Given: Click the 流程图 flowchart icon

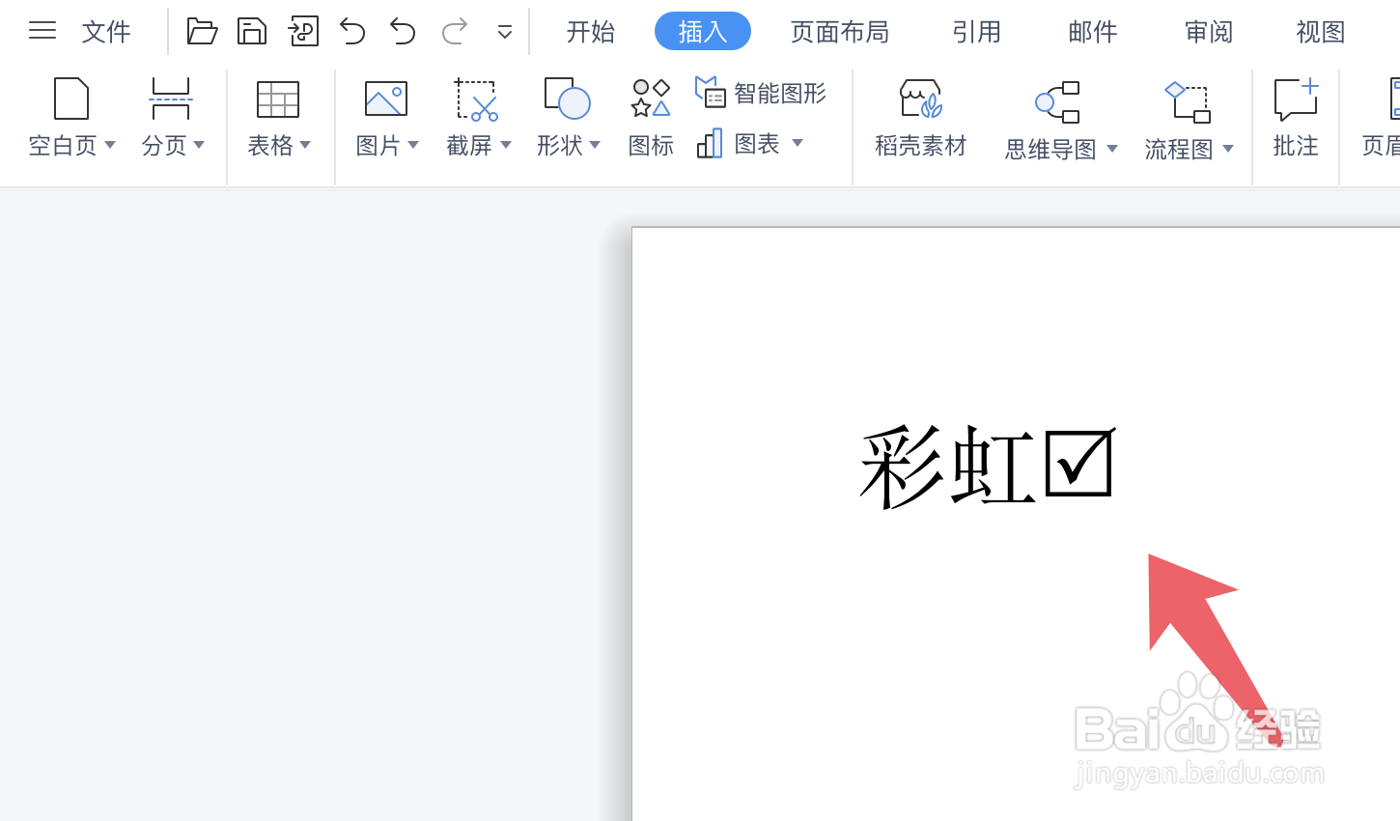Looking at the screenshot, I should 1188,101.
